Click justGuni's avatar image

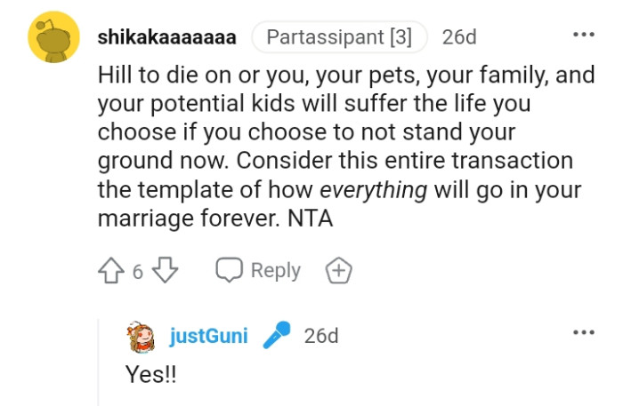(x=142, y=337)
